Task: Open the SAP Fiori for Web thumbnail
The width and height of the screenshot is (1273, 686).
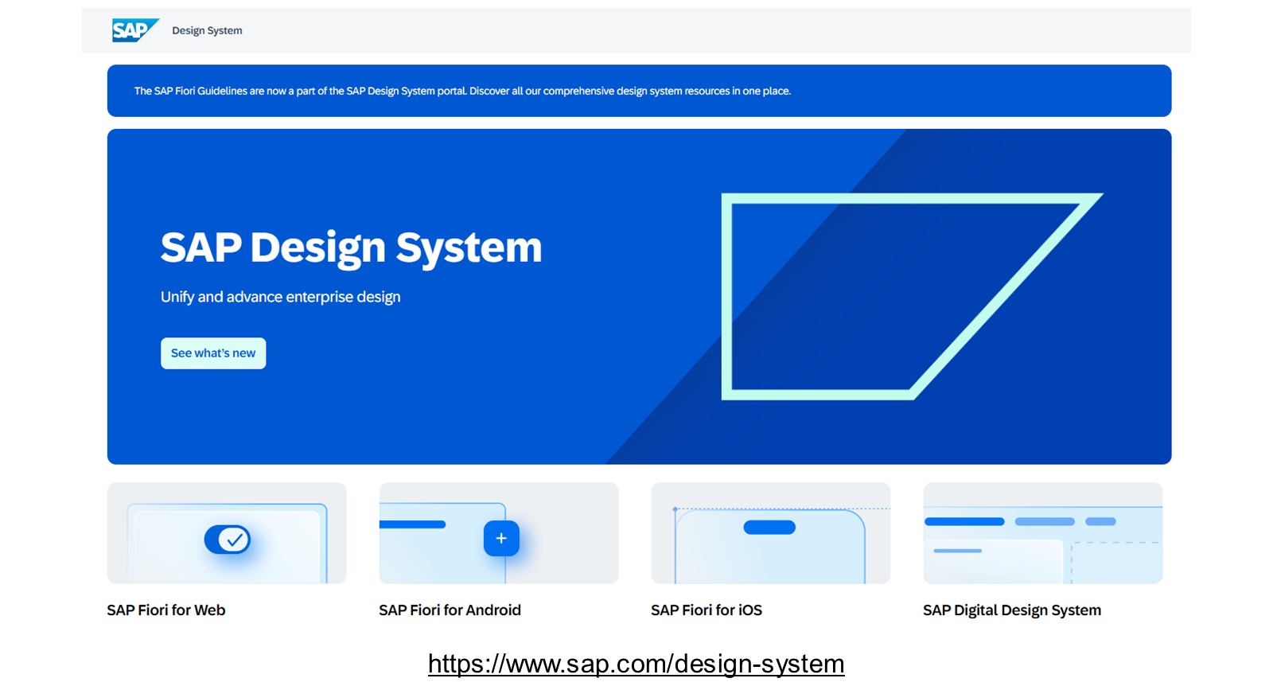Action: [227, 533]
